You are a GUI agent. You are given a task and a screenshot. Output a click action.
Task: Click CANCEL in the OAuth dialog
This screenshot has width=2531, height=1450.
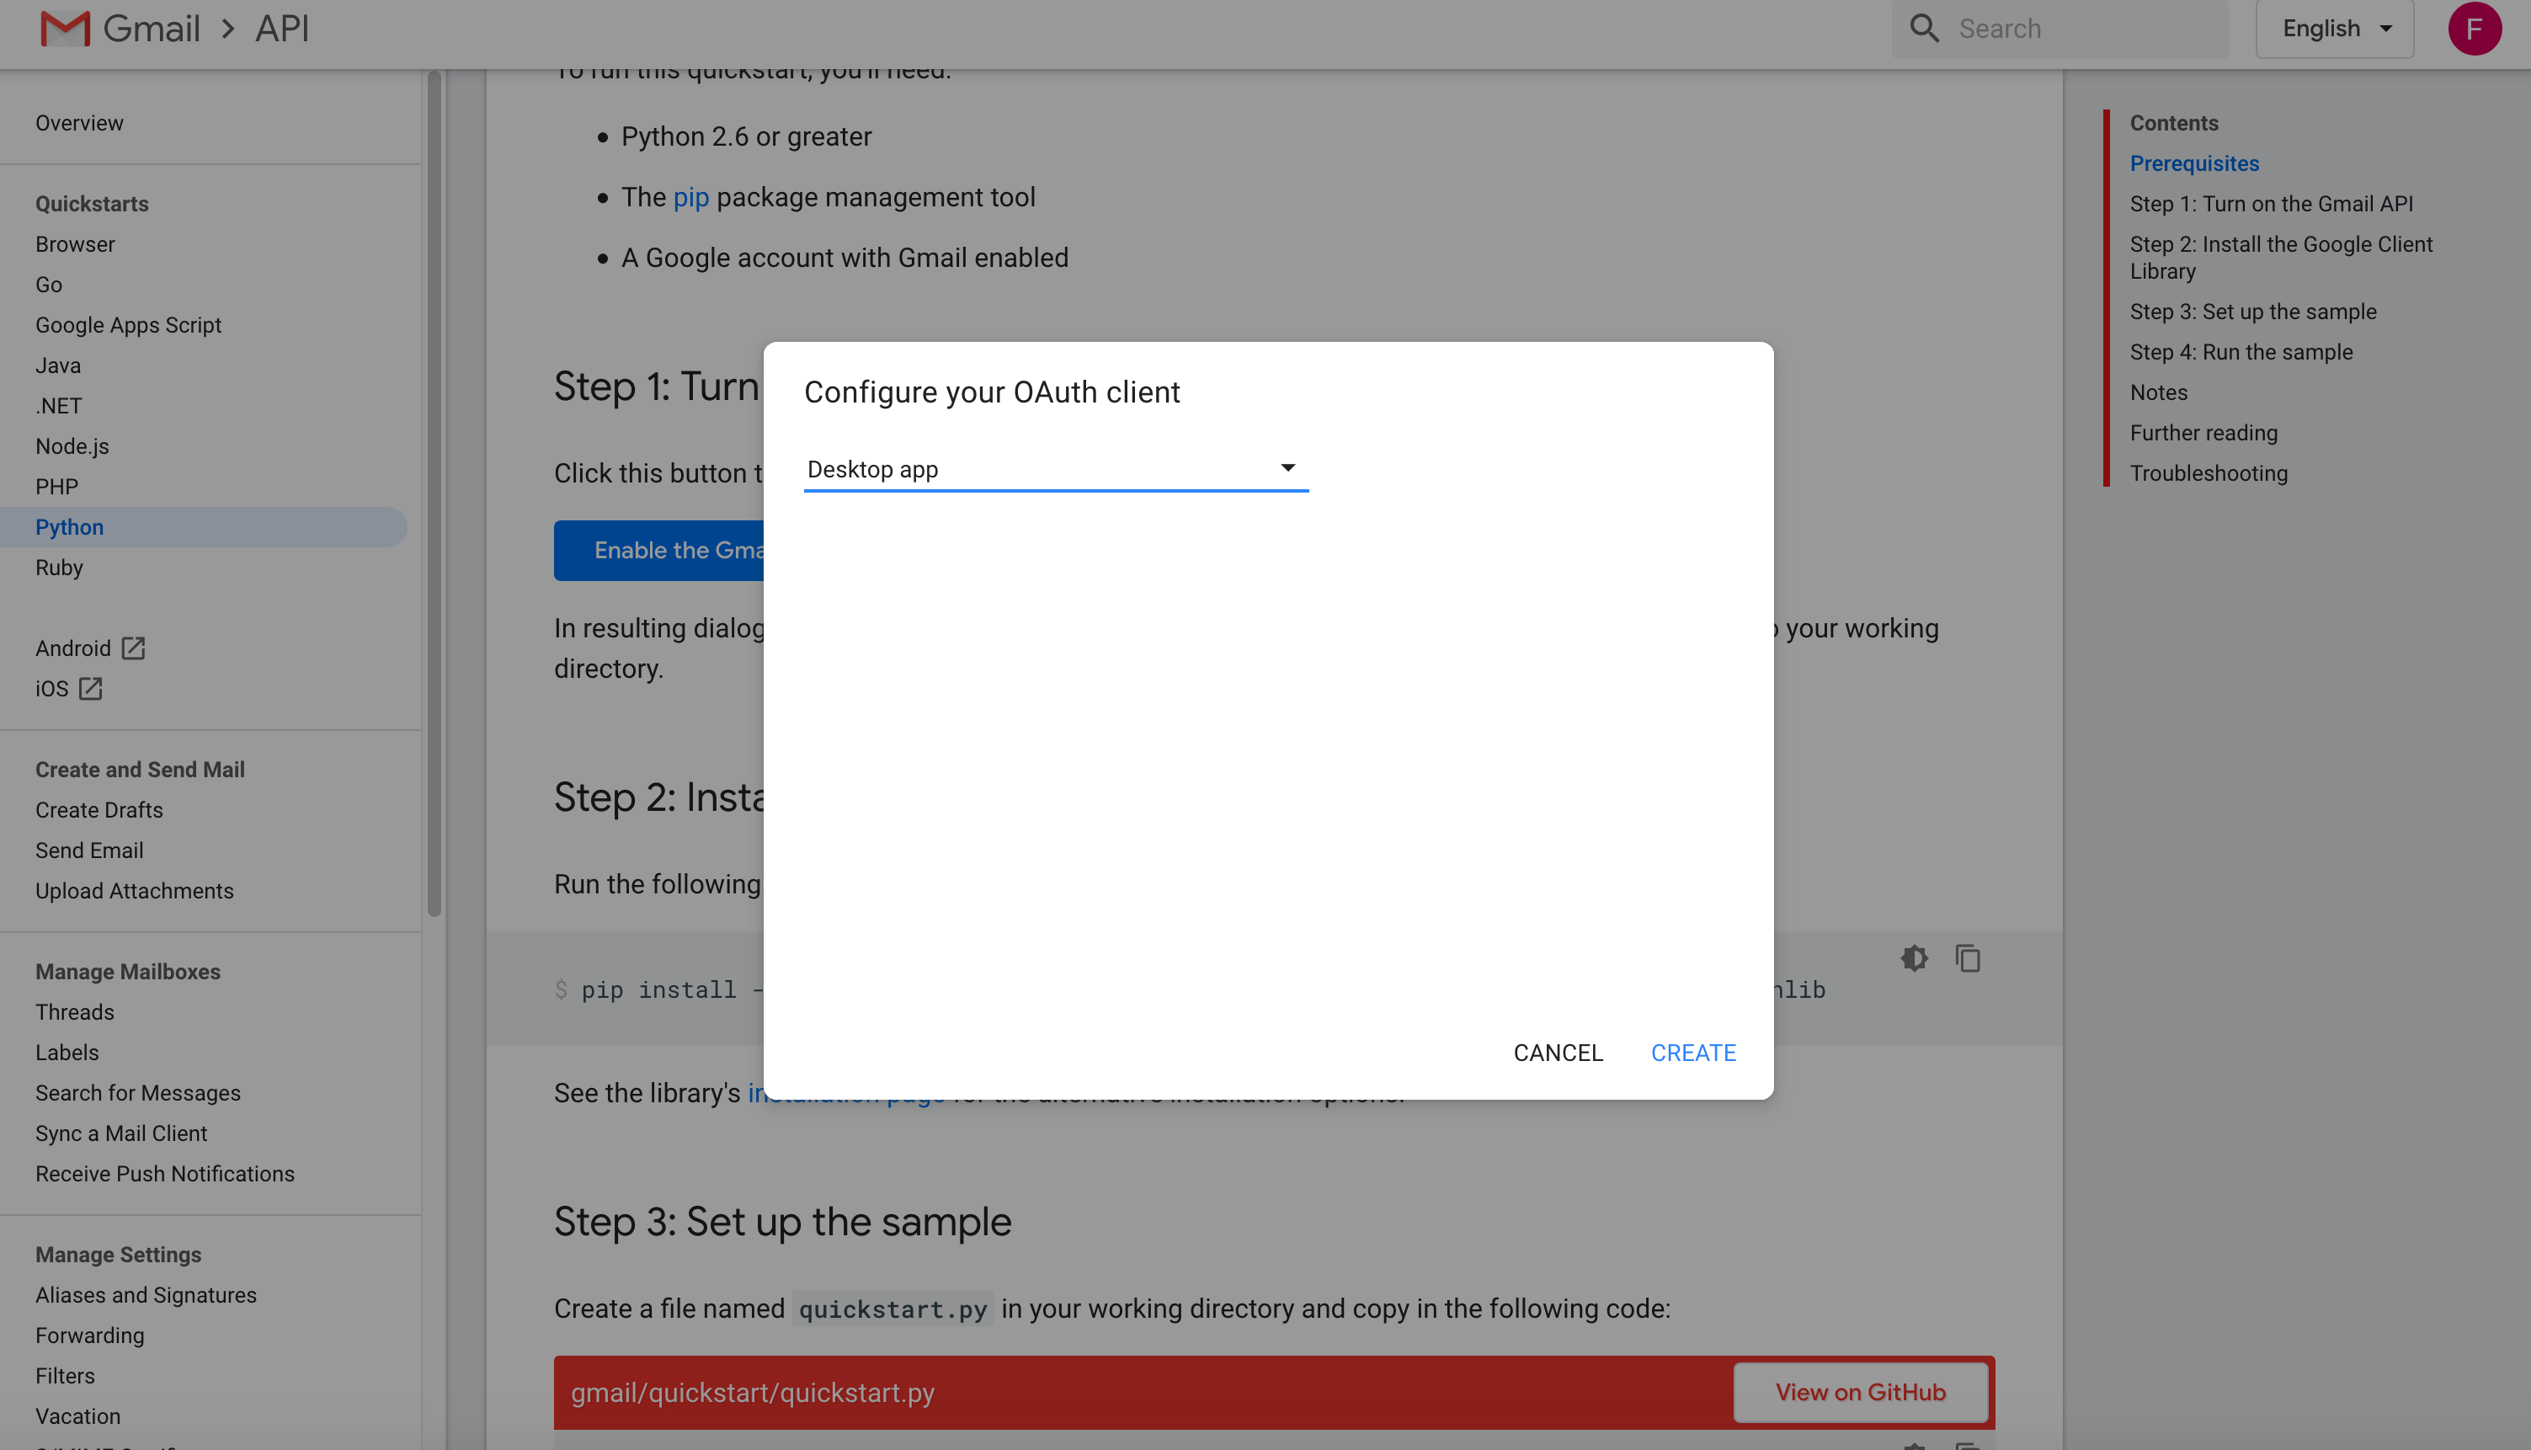[x=1557, y=1053]
